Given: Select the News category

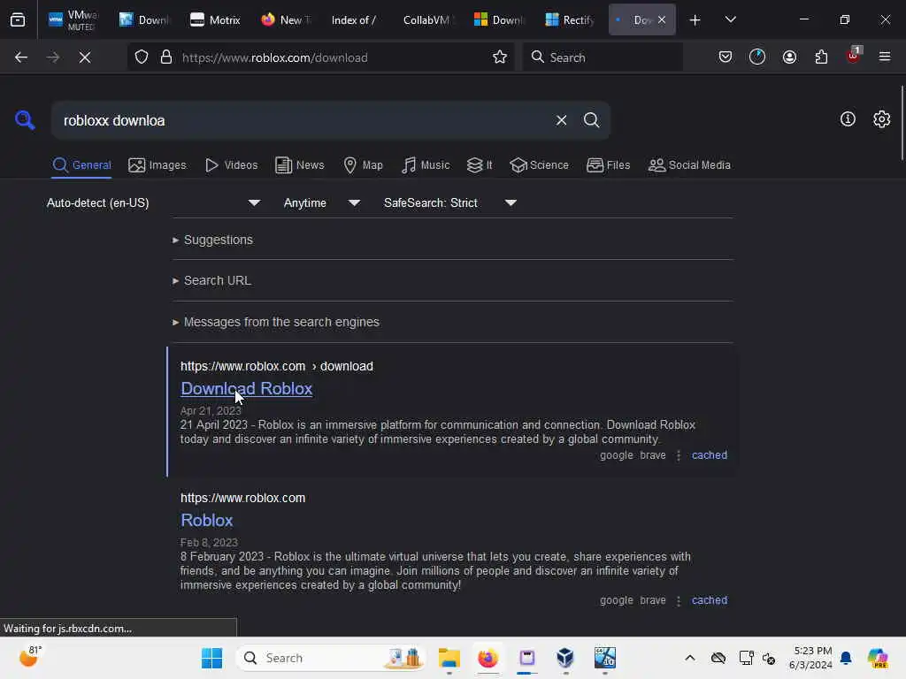Looking at the screenshot, I should tap(299, 165).
